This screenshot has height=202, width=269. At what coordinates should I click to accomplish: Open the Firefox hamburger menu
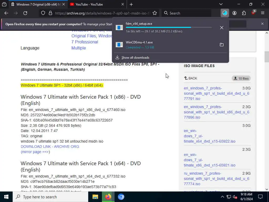tap(262, 13)
